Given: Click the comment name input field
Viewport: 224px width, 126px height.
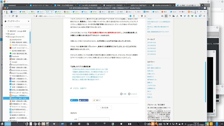Looking at the screenshot, I should pyautogui.click(x=94, y=119).
